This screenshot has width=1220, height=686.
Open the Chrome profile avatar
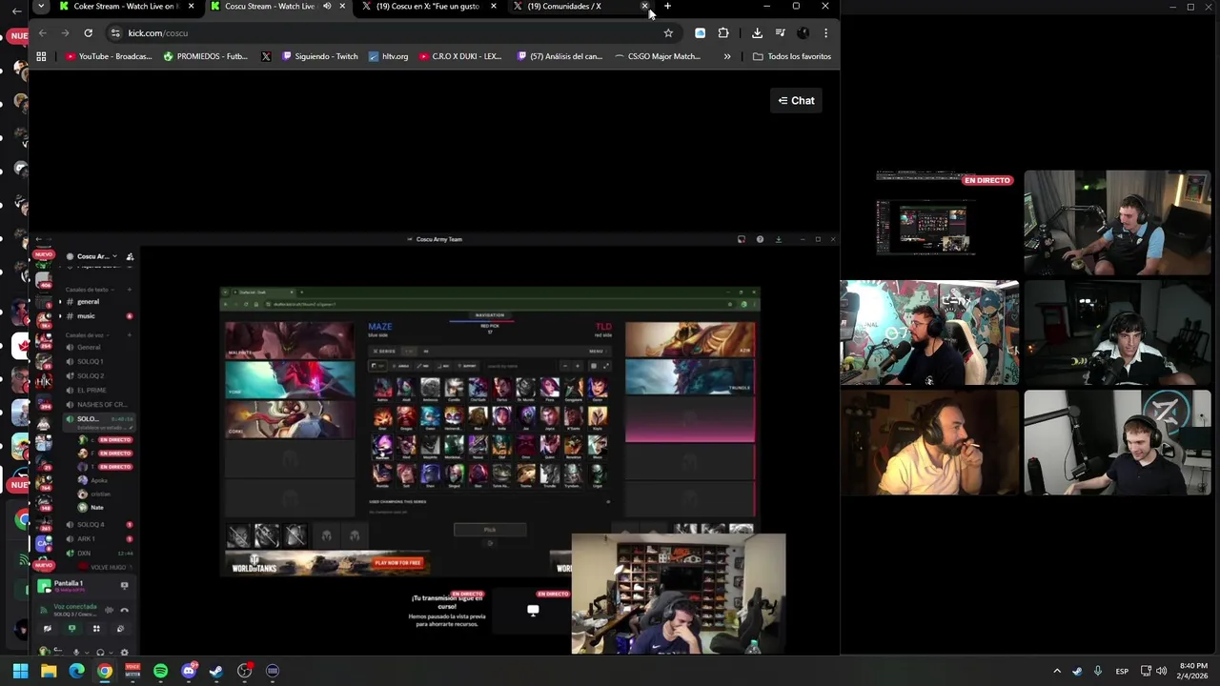point(803,33)
